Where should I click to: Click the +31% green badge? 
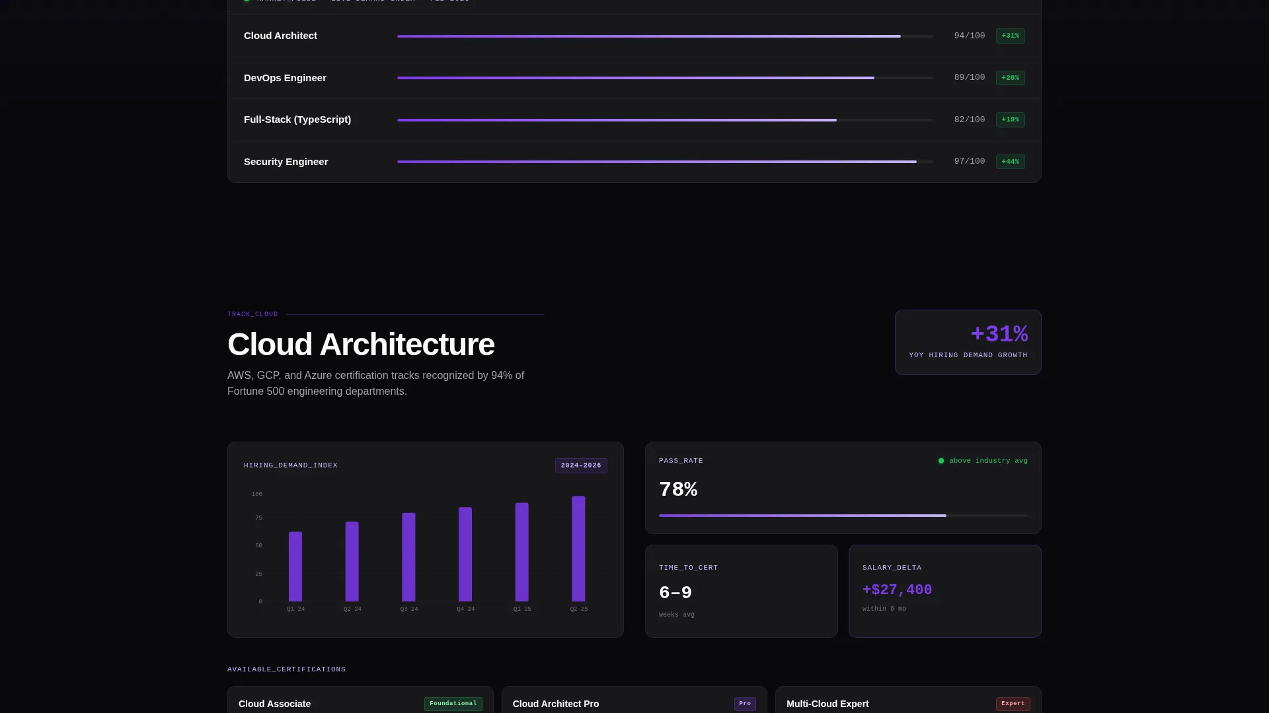1010,36
